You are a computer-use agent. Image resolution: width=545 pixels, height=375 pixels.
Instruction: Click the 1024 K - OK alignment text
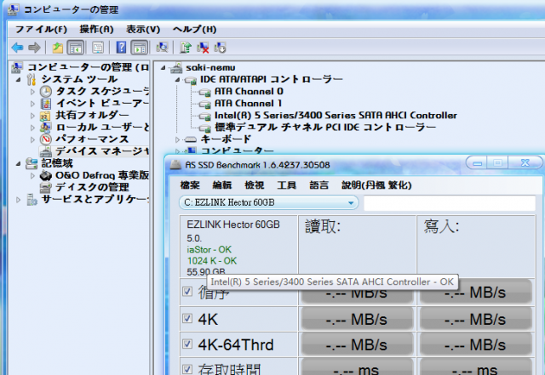[x=212, y=261]
